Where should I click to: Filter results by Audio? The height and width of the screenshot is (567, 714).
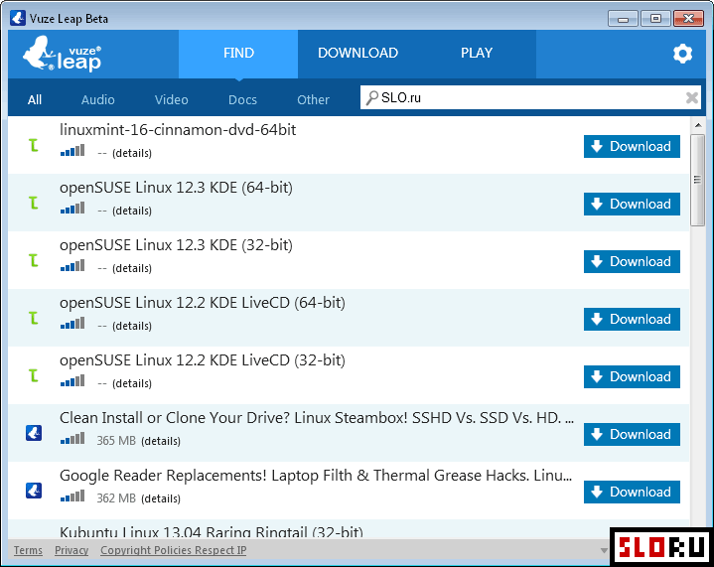click(98, 99)
